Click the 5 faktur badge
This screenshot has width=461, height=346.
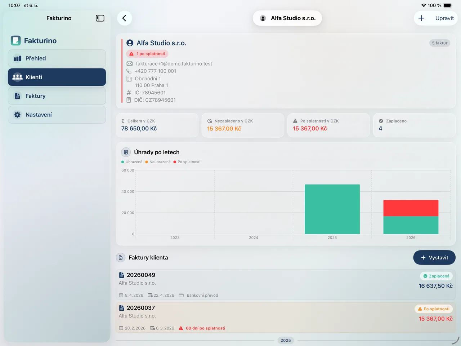click(439, 43)
